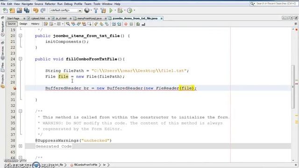Screen dimensions: 299x168
Task: Click the New File icon
Action: (x=5, y=10)
